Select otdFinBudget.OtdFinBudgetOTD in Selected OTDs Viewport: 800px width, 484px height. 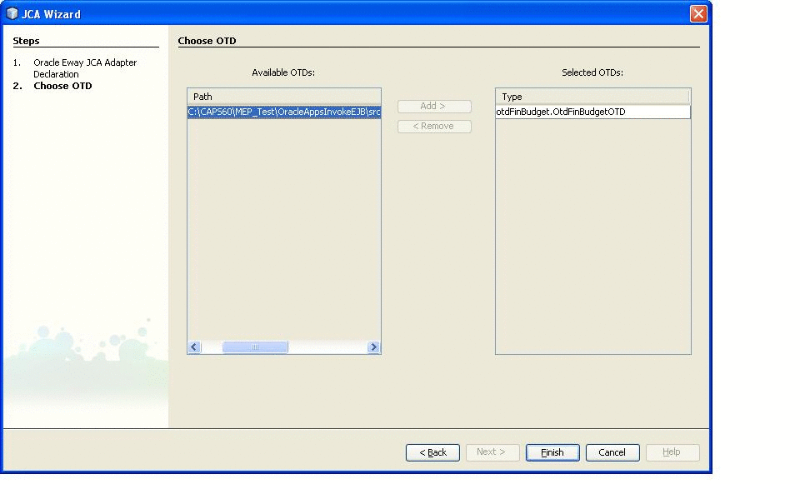(x=592, y=112)
